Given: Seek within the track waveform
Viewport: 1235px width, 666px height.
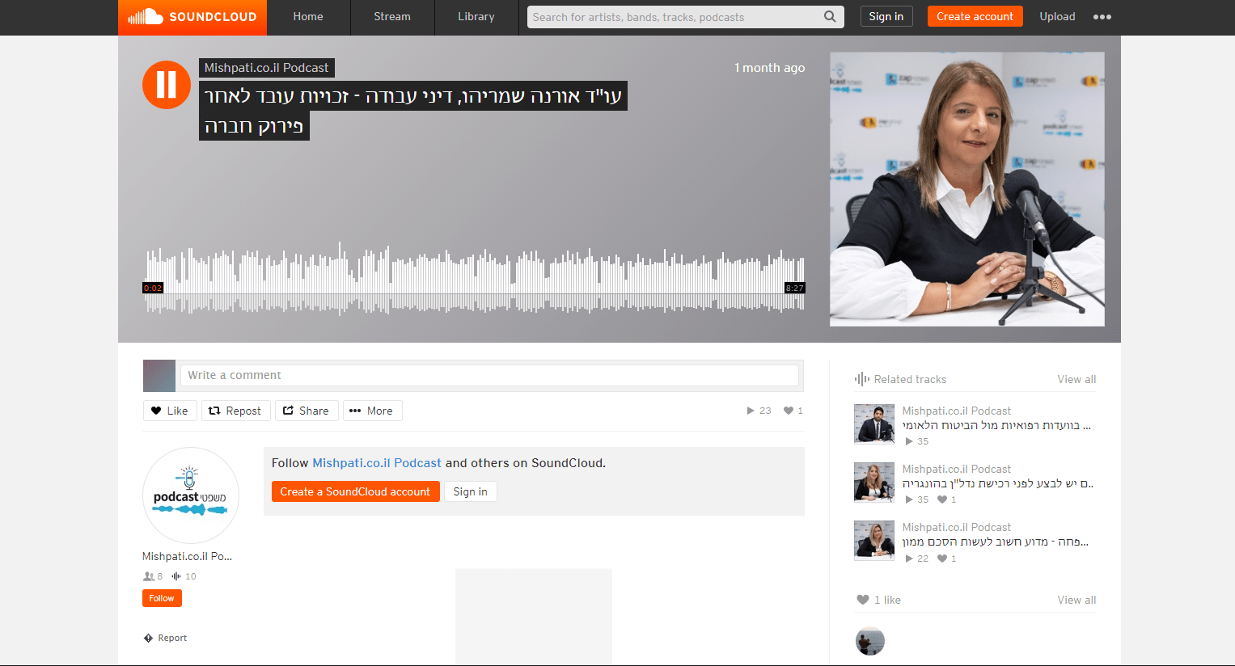Looking at the screenshot, I should pyautogui.click(x=474, y=279).
